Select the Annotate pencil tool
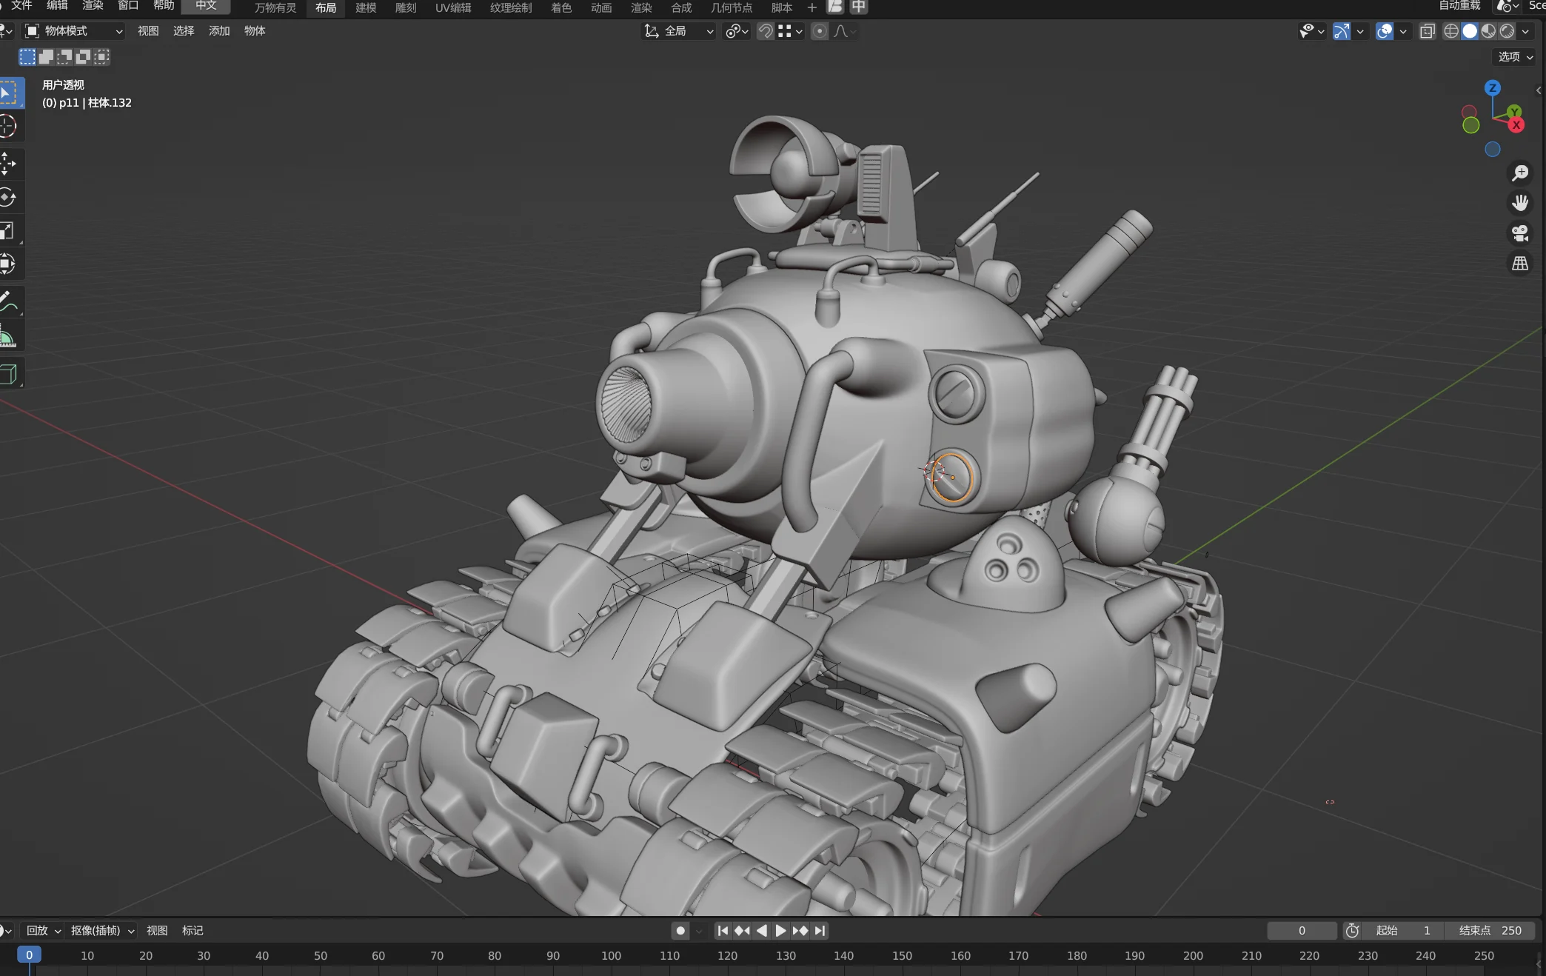Screen dimensions: 1546x976 click(7, 301)
